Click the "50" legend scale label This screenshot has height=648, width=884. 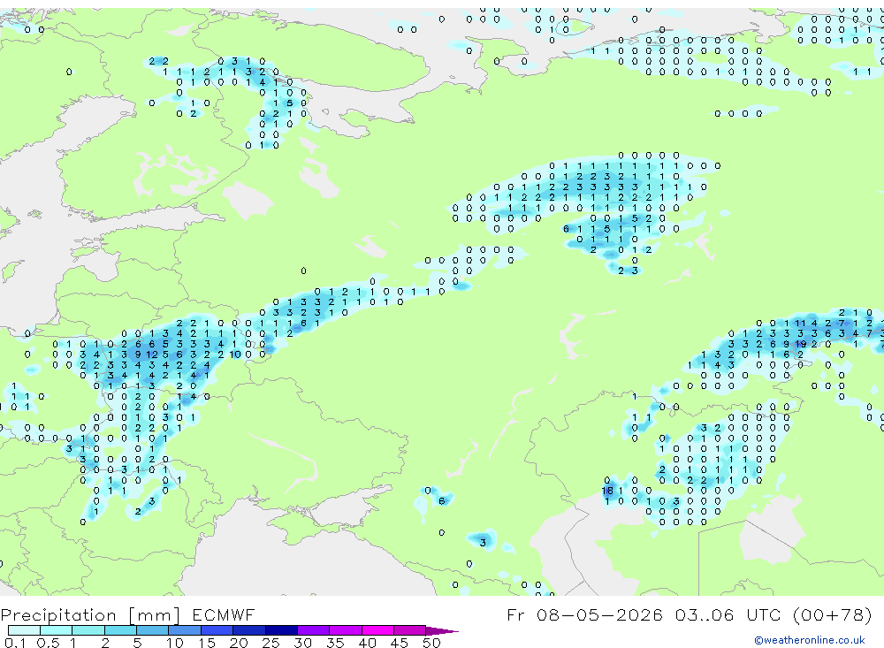click(x=431, y=643)
